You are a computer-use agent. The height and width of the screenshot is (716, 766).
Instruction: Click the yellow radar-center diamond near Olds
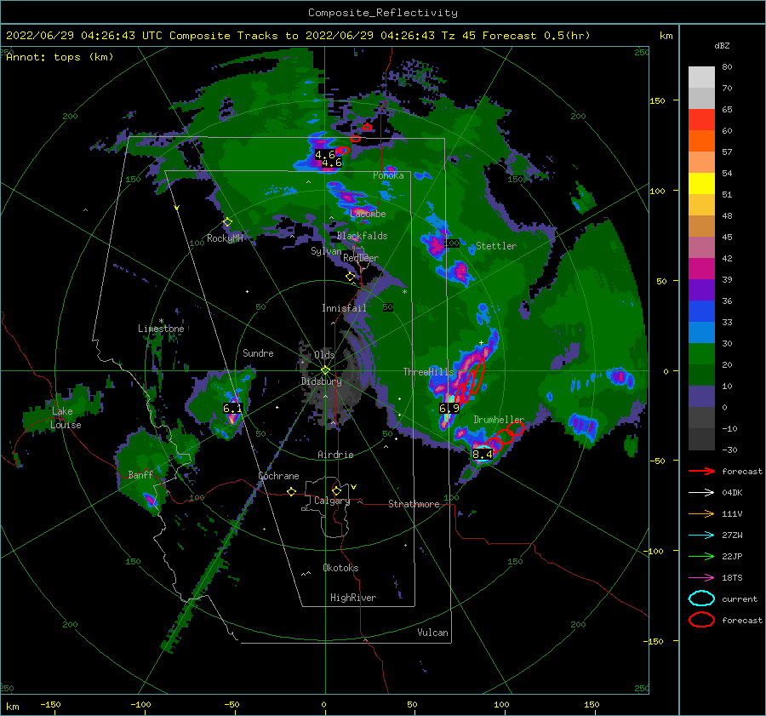tap(325, 370)
